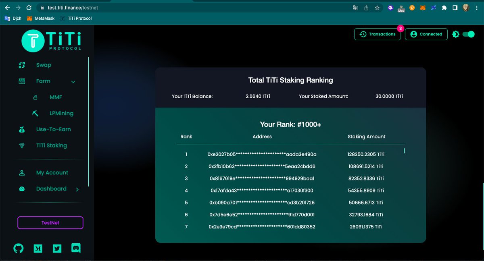Open the Dịch bookmark

[13, 18]
